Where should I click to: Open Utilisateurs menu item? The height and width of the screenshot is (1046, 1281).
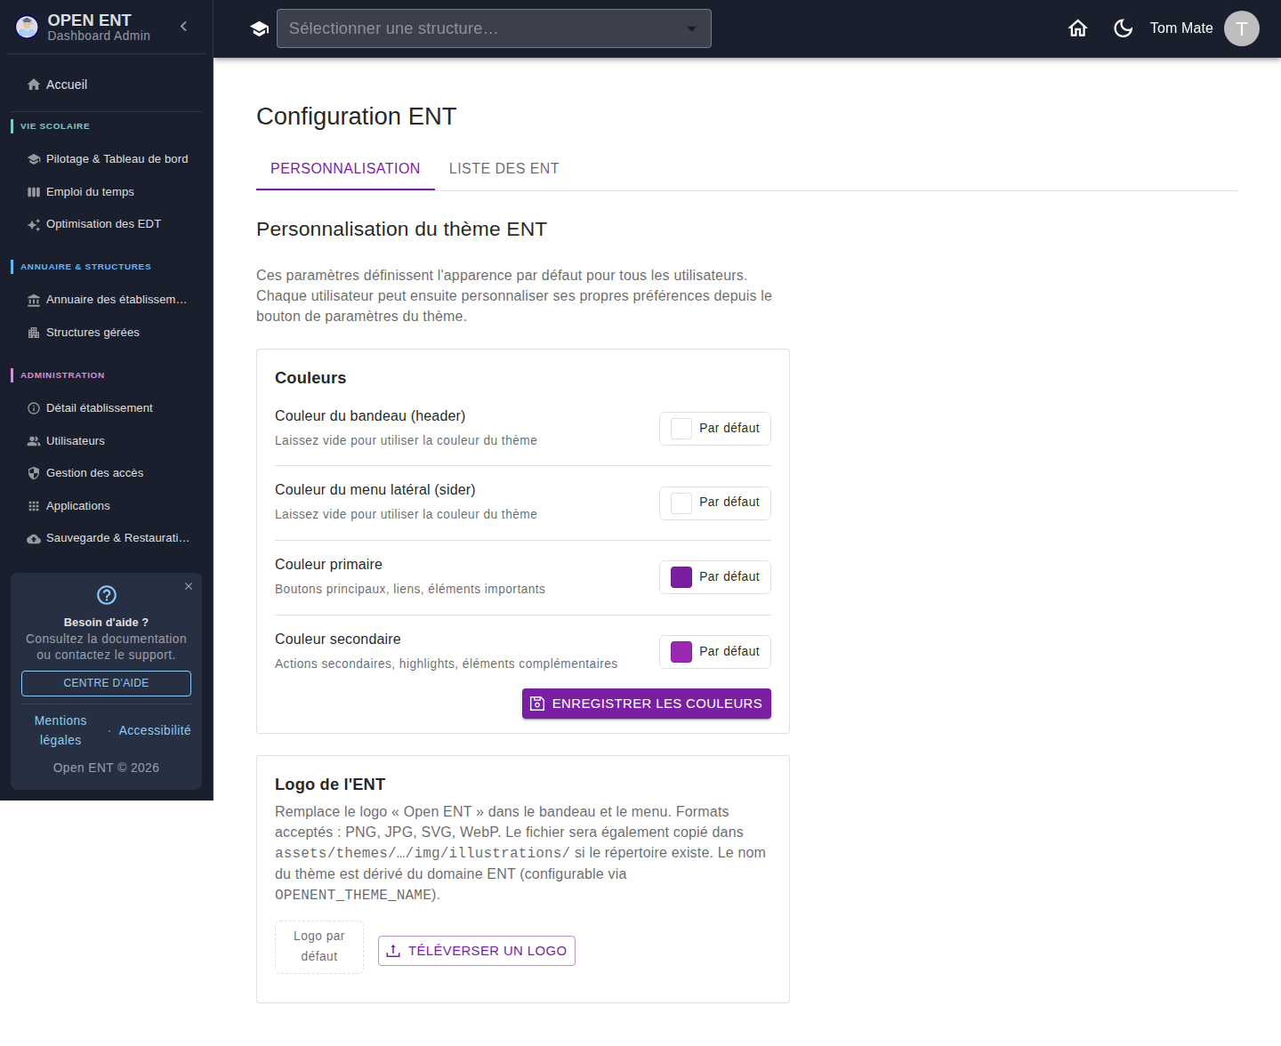coord(106,441)
